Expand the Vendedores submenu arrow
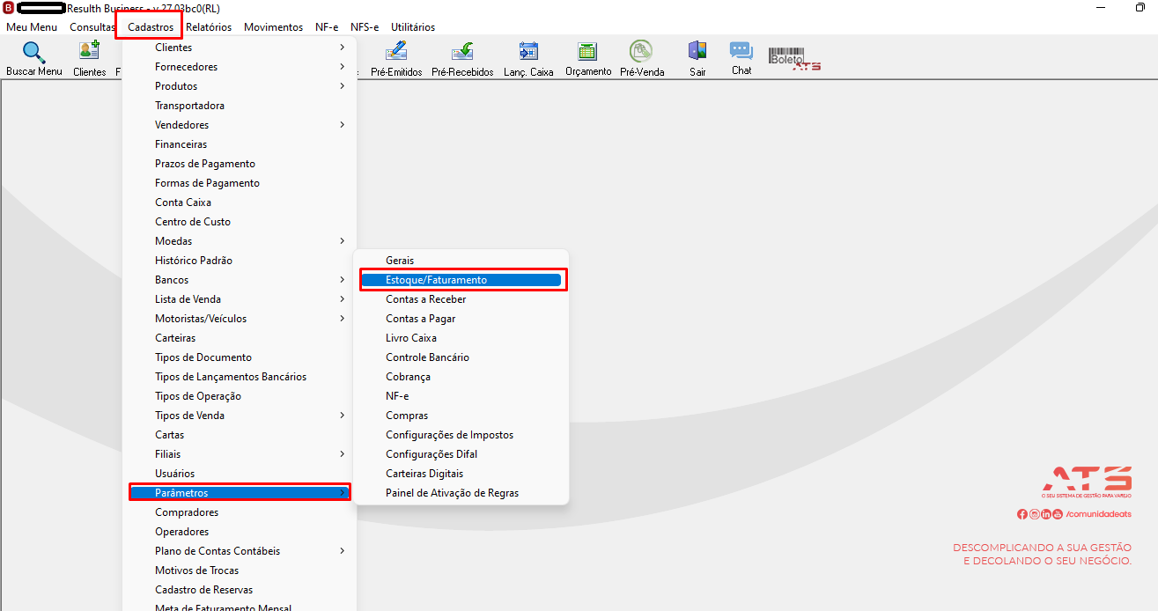Screen dimensions: 1158x611 tap(342, 125)
